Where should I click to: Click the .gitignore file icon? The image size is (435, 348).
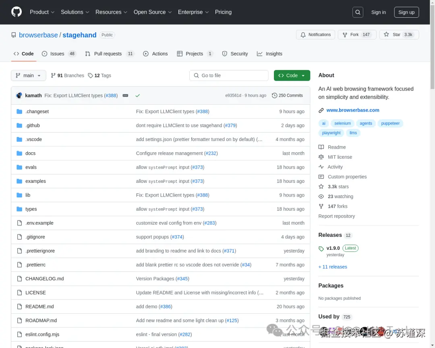19,237
